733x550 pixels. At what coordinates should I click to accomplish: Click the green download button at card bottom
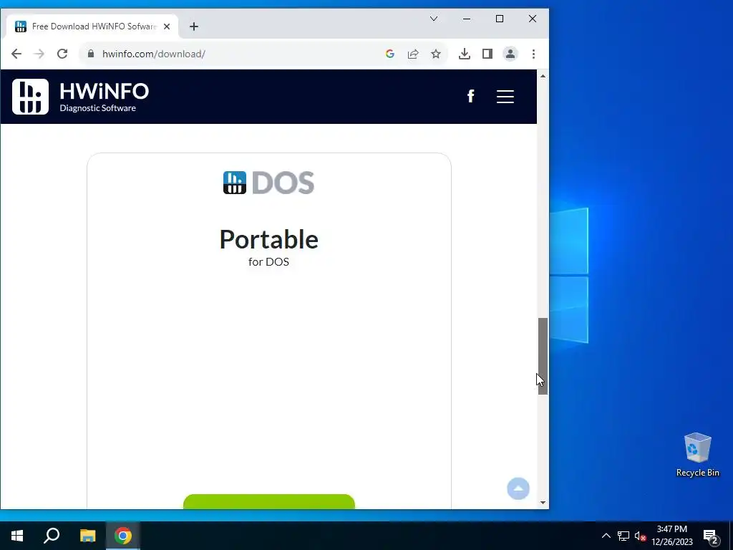(269, 501)
